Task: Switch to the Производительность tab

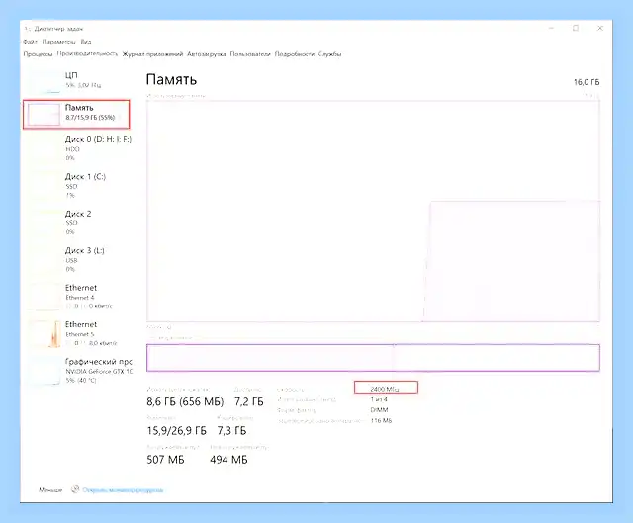Action: tap(87, 53)
